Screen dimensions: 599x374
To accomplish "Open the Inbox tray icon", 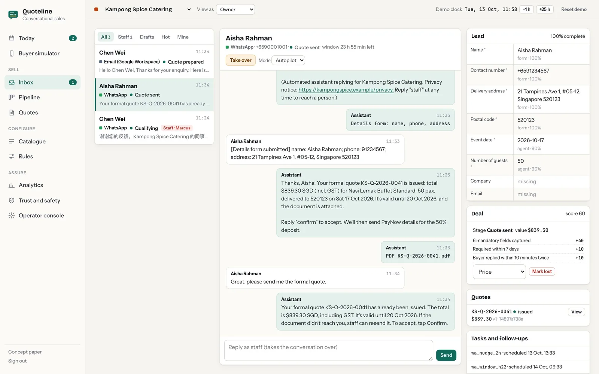I will [12, 82].
